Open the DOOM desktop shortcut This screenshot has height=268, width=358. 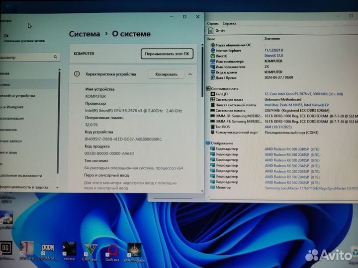[x=48, y=251]
